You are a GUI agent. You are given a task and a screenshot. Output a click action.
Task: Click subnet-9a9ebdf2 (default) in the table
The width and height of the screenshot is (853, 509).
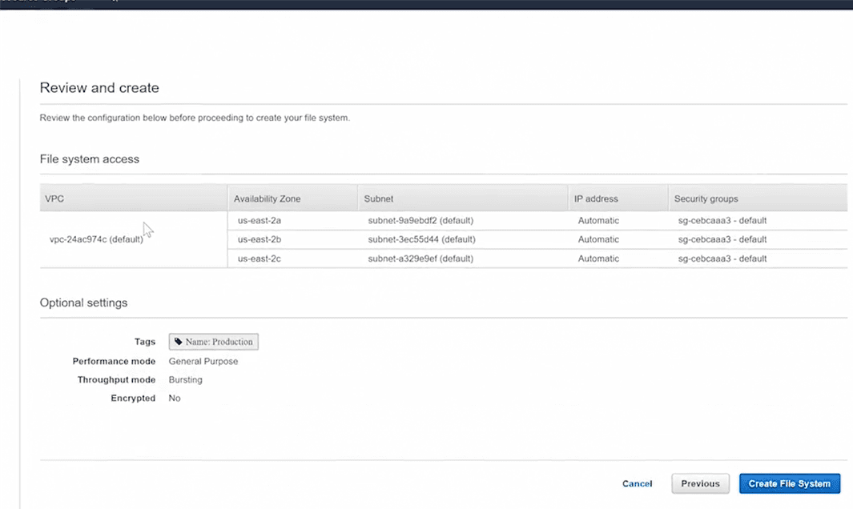coord(420,220)
